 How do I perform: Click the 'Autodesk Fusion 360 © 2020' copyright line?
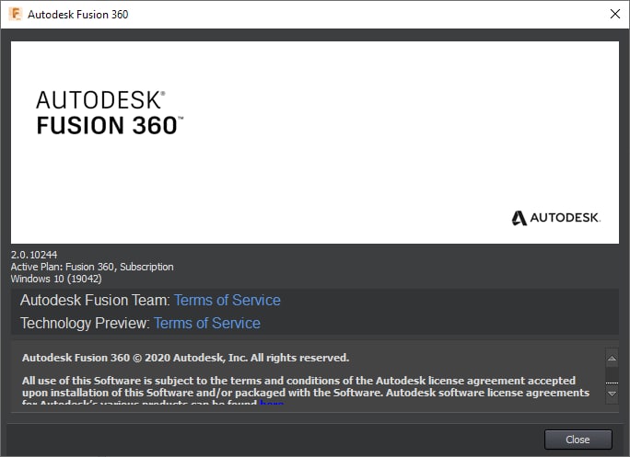pyautogui.click(x=186, y=358)
